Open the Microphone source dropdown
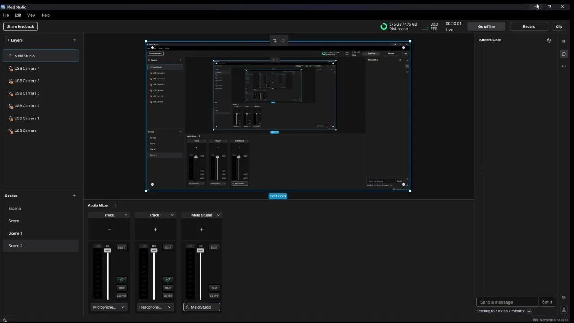This screenshot has width=574, height=323. pyautogui.click(x=109, y=307)
